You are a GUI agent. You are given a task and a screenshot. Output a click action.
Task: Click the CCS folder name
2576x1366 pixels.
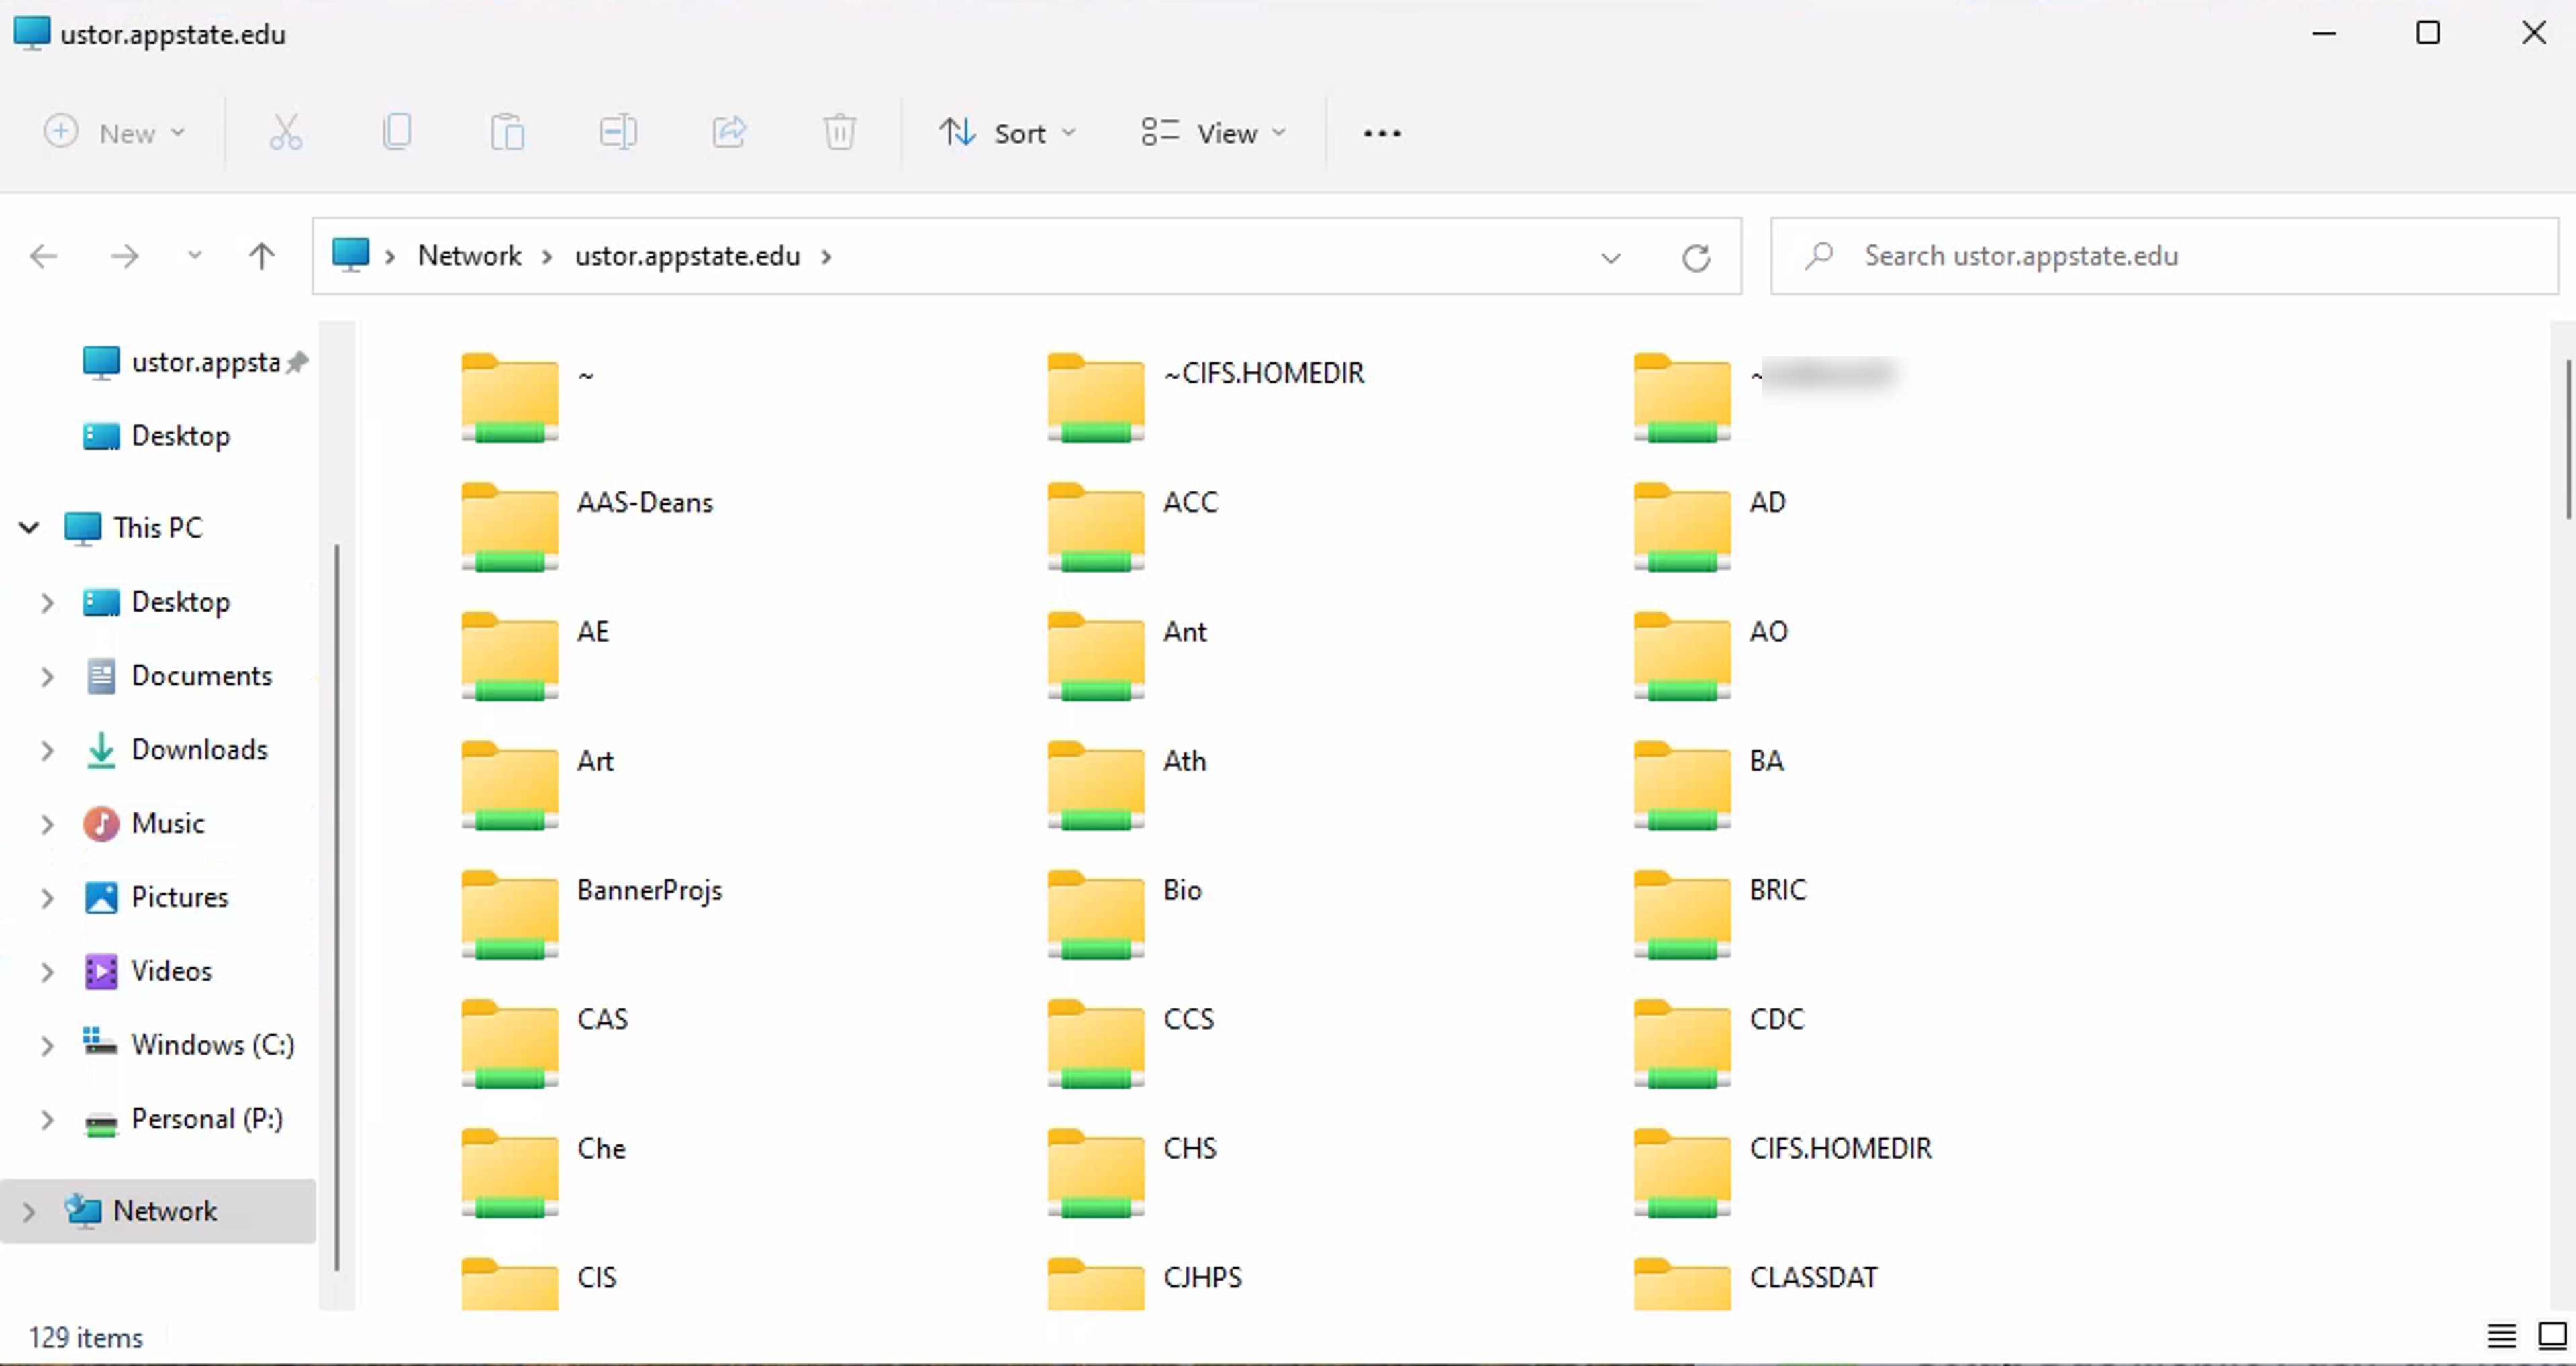tap(1189, 1019)
